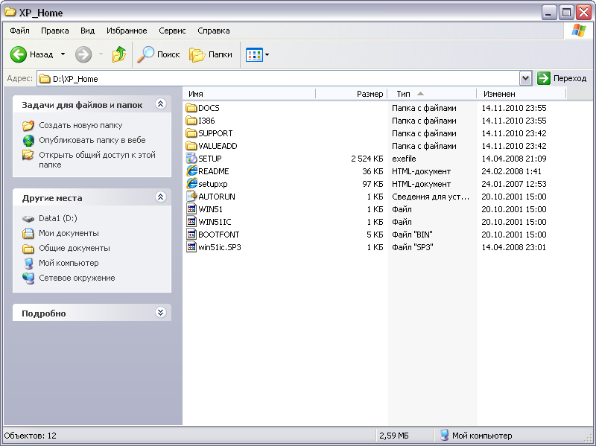Open Сетевое окружение link
Screen dimensions: 596x446
pos(77,278)
